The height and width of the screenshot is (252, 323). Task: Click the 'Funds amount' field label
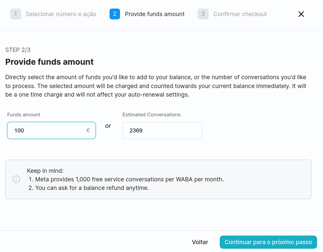point(24,115)
